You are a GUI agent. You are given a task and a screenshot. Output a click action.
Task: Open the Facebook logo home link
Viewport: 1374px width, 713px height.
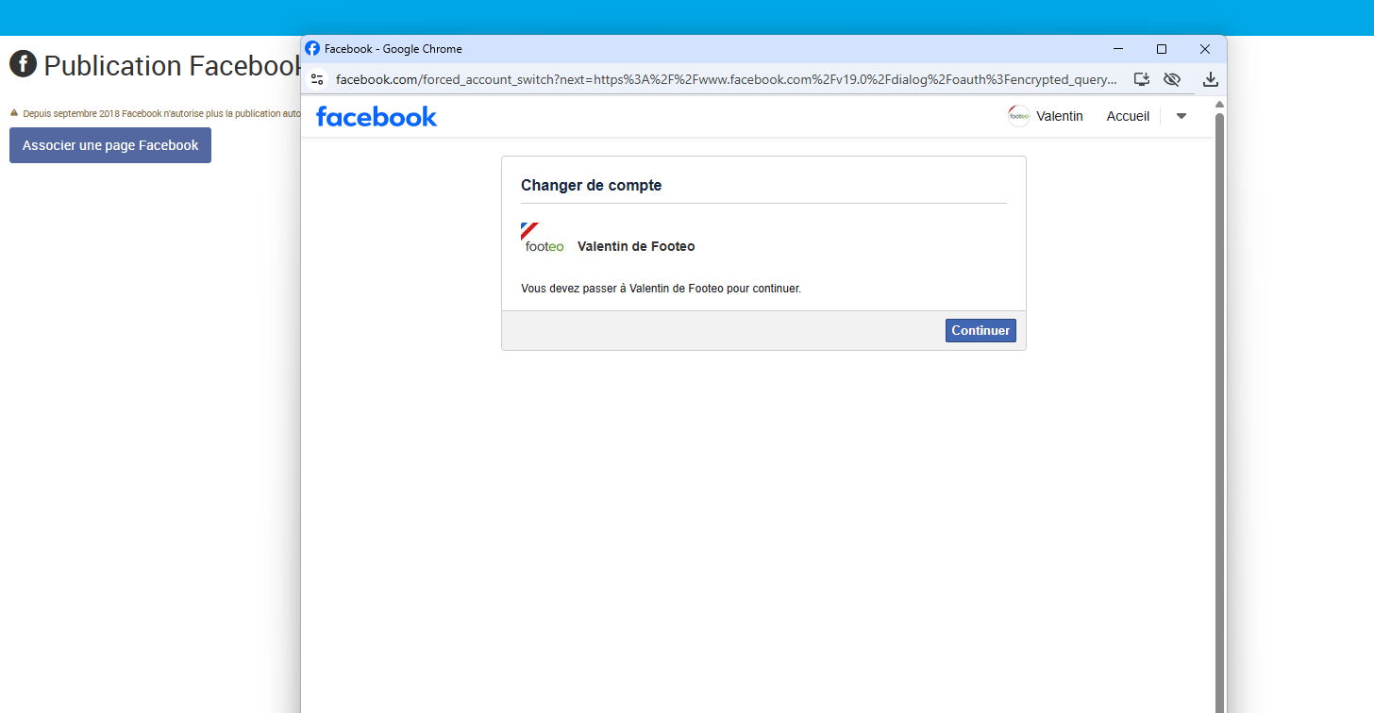tap(377, 116)
